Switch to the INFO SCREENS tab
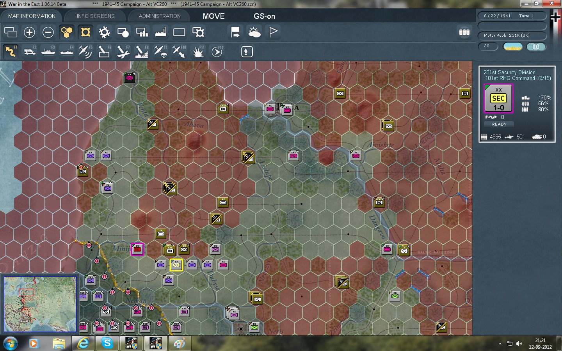 [x=96, y=16]
